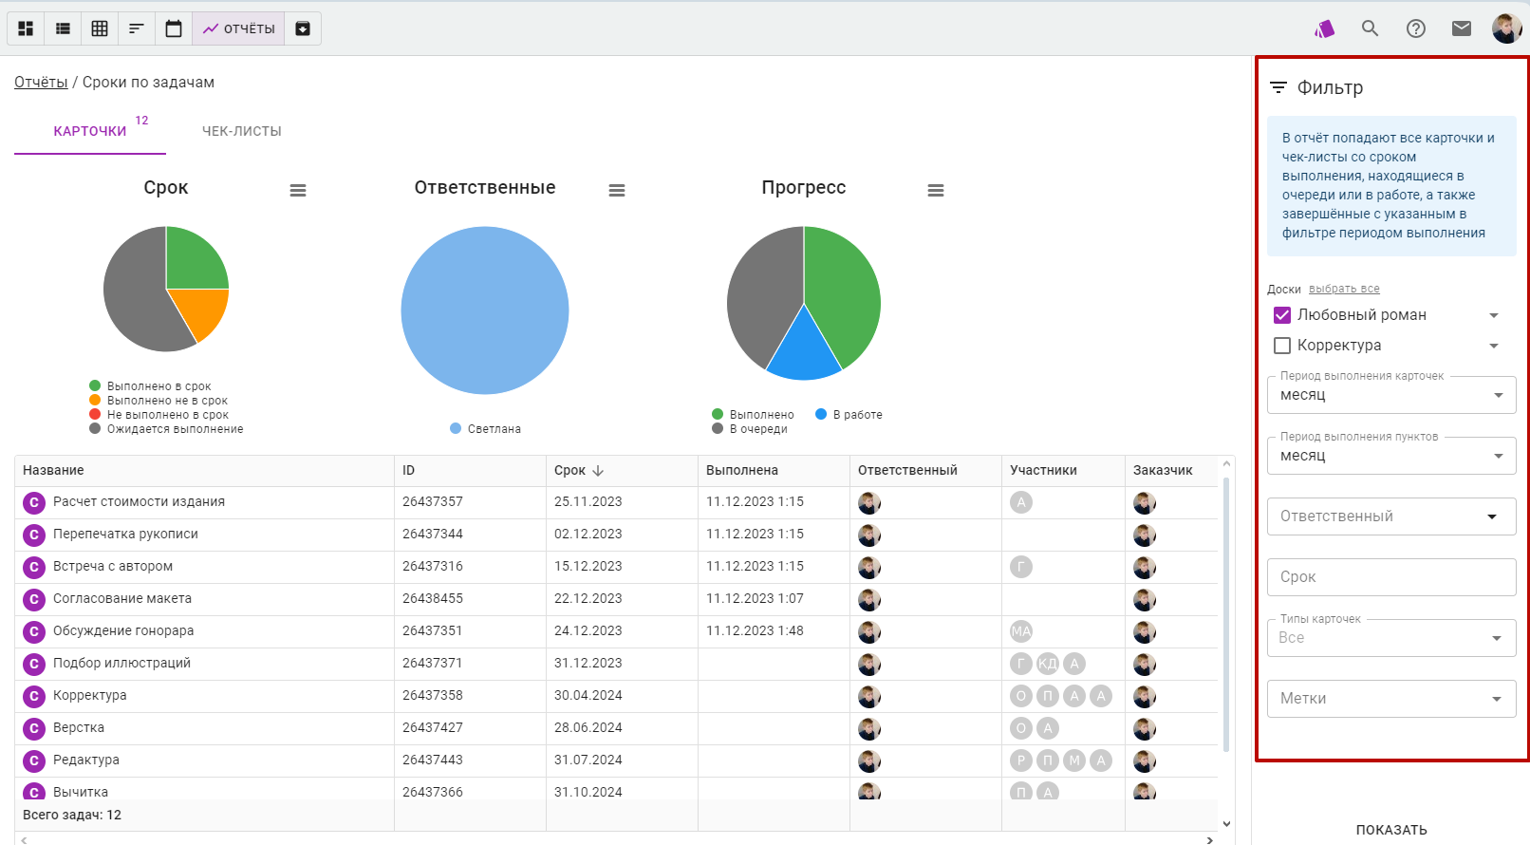Viewport: 1530px width, 845px height.
Task: Switch to list view icon
Action: pyautogui.click(x=63, y=28)
